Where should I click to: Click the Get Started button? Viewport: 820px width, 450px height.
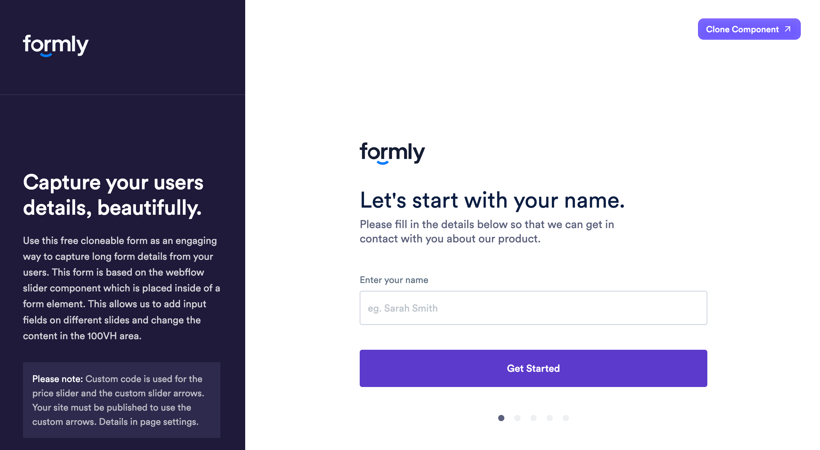[x=533, y=368]
